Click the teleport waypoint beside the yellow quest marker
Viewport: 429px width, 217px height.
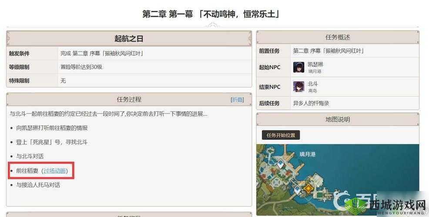click(298, 189)
